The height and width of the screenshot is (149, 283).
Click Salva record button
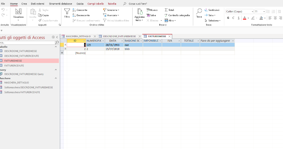(151, 15)
